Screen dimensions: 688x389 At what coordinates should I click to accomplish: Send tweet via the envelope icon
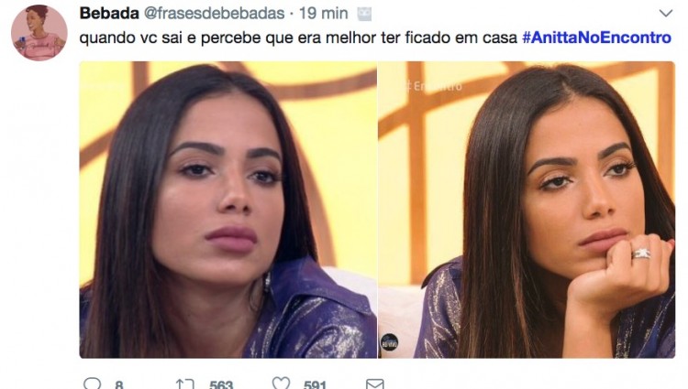[374, 384]
